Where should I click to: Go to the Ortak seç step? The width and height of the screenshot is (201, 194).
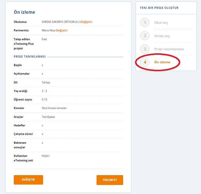point(162,36)
